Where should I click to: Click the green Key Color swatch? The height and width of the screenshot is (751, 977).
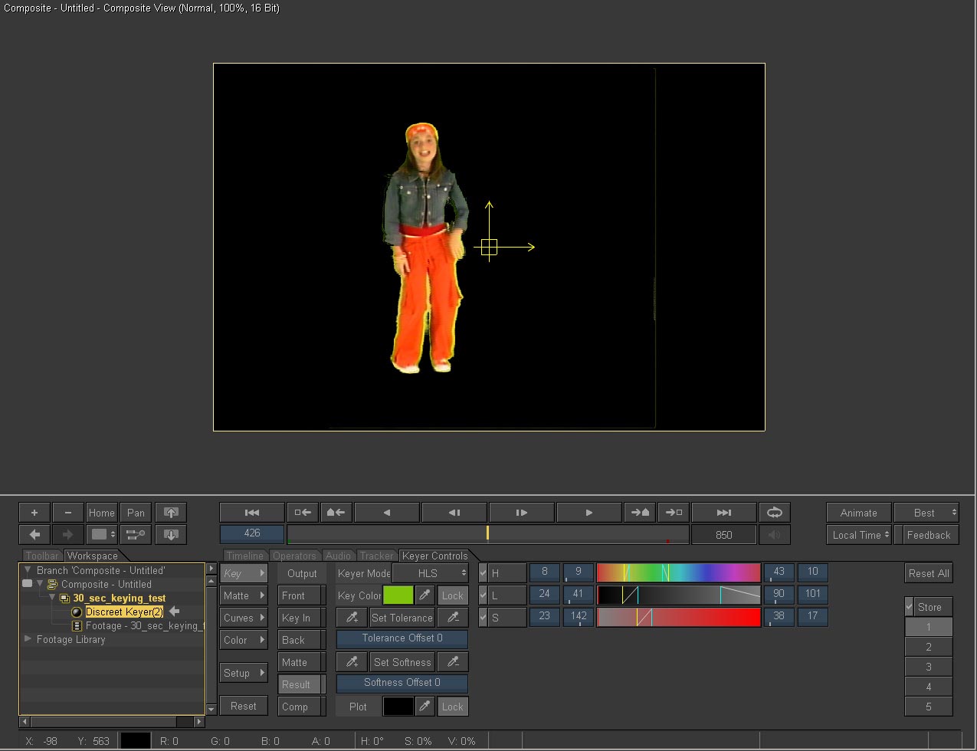tap(398, 595)
